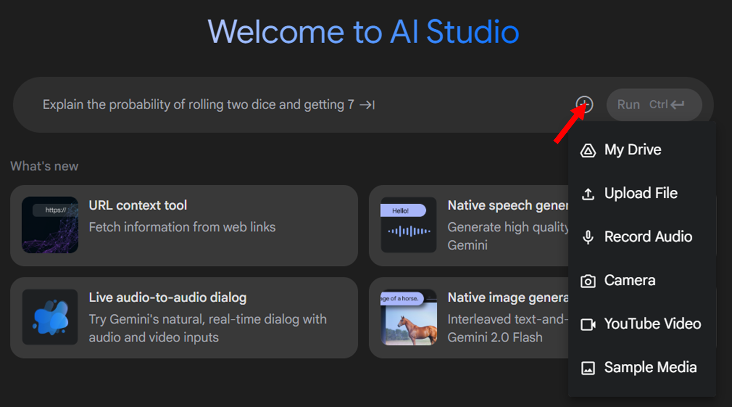
Task: Click 'Welcome to AI Studio' heading
Action: (364, 32)
